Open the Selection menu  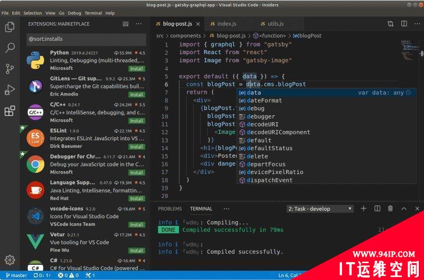pyautogui.click(x=33, y=13)
